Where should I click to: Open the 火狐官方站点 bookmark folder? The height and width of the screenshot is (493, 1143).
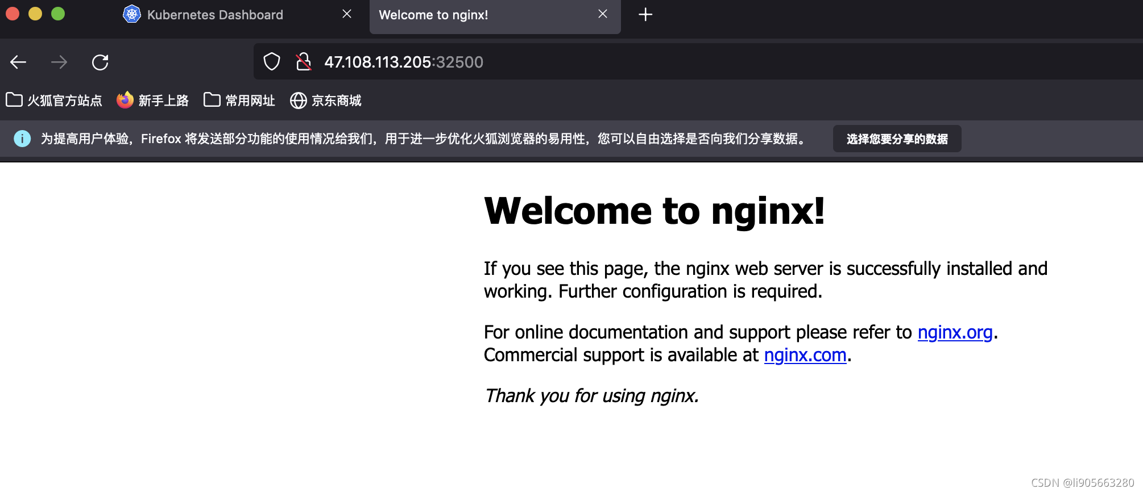coord(54,101)
